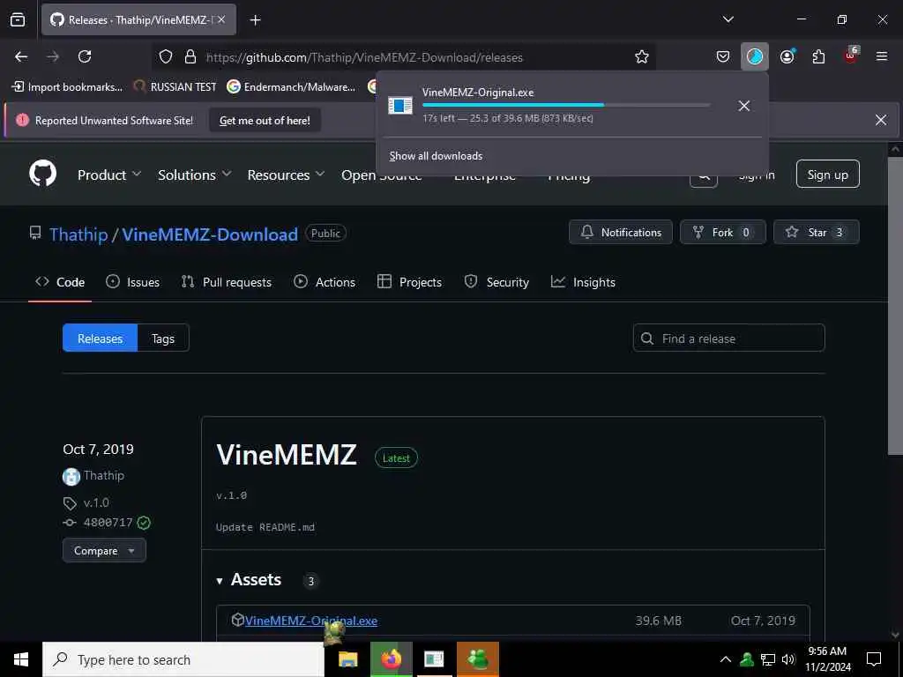Open the Endermanch/Malware bookmark
903x677 pixels.
[291, 87]
